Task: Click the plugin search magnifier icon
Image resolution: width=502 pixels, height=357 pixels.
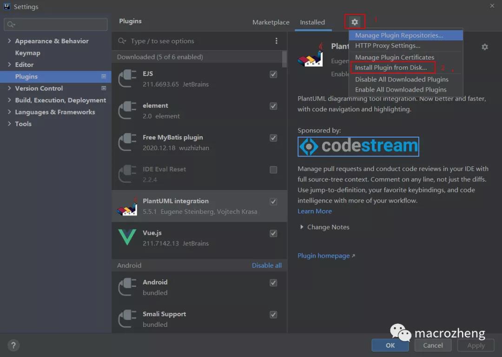Action: tap(122, 41)
